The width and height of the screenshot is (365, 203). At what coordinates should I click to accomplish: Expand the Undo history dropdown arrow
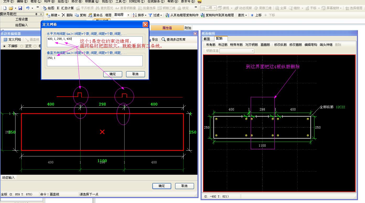(32, 8)
